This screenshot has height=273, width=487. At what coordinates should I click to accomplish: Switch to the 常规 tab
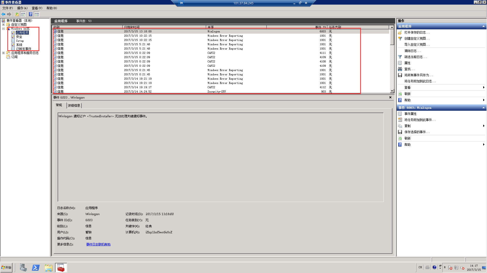click(59, 105)
